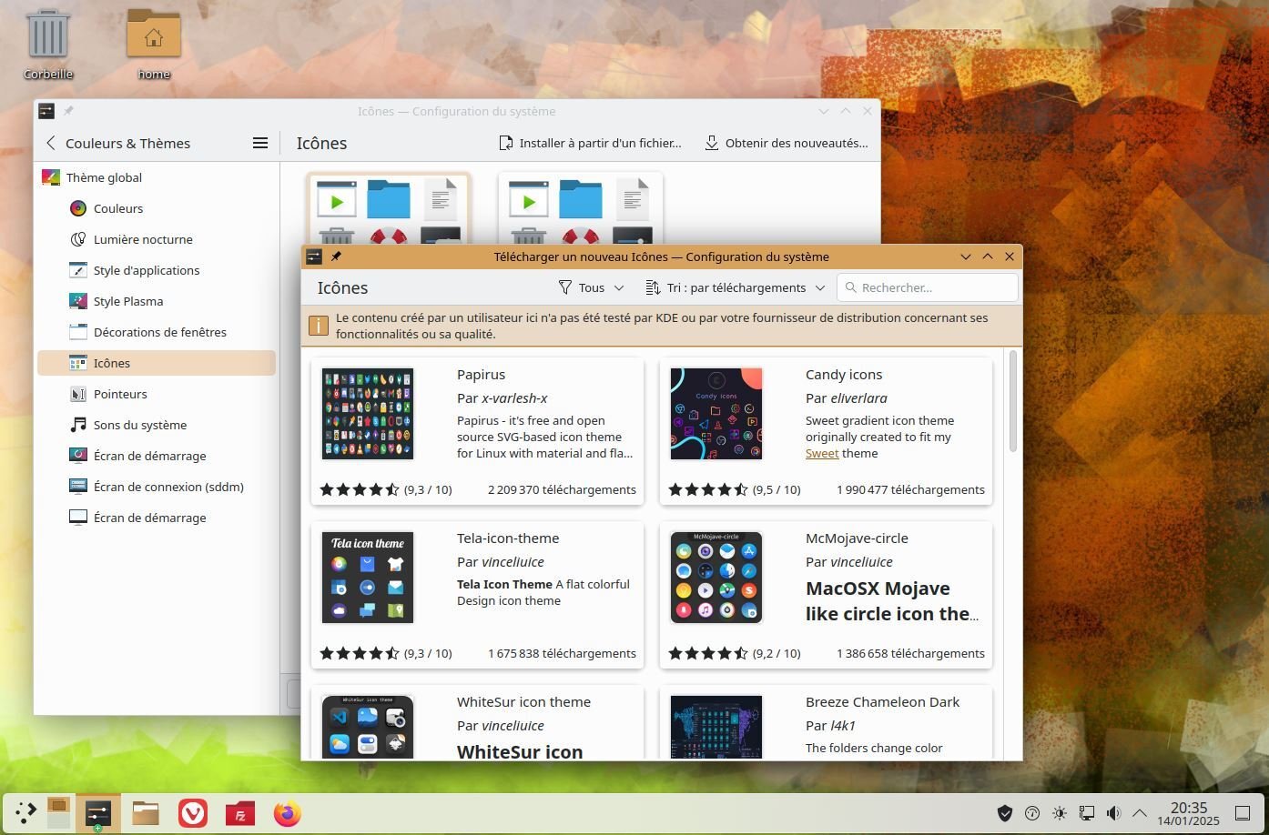Click the Candy icons preview image
This screenshot has height=835, width=1269.
716,414
